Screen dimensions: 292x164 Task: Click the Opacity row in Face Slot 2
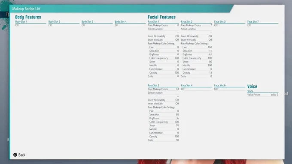pyautogui.click(x=163, y=137)
